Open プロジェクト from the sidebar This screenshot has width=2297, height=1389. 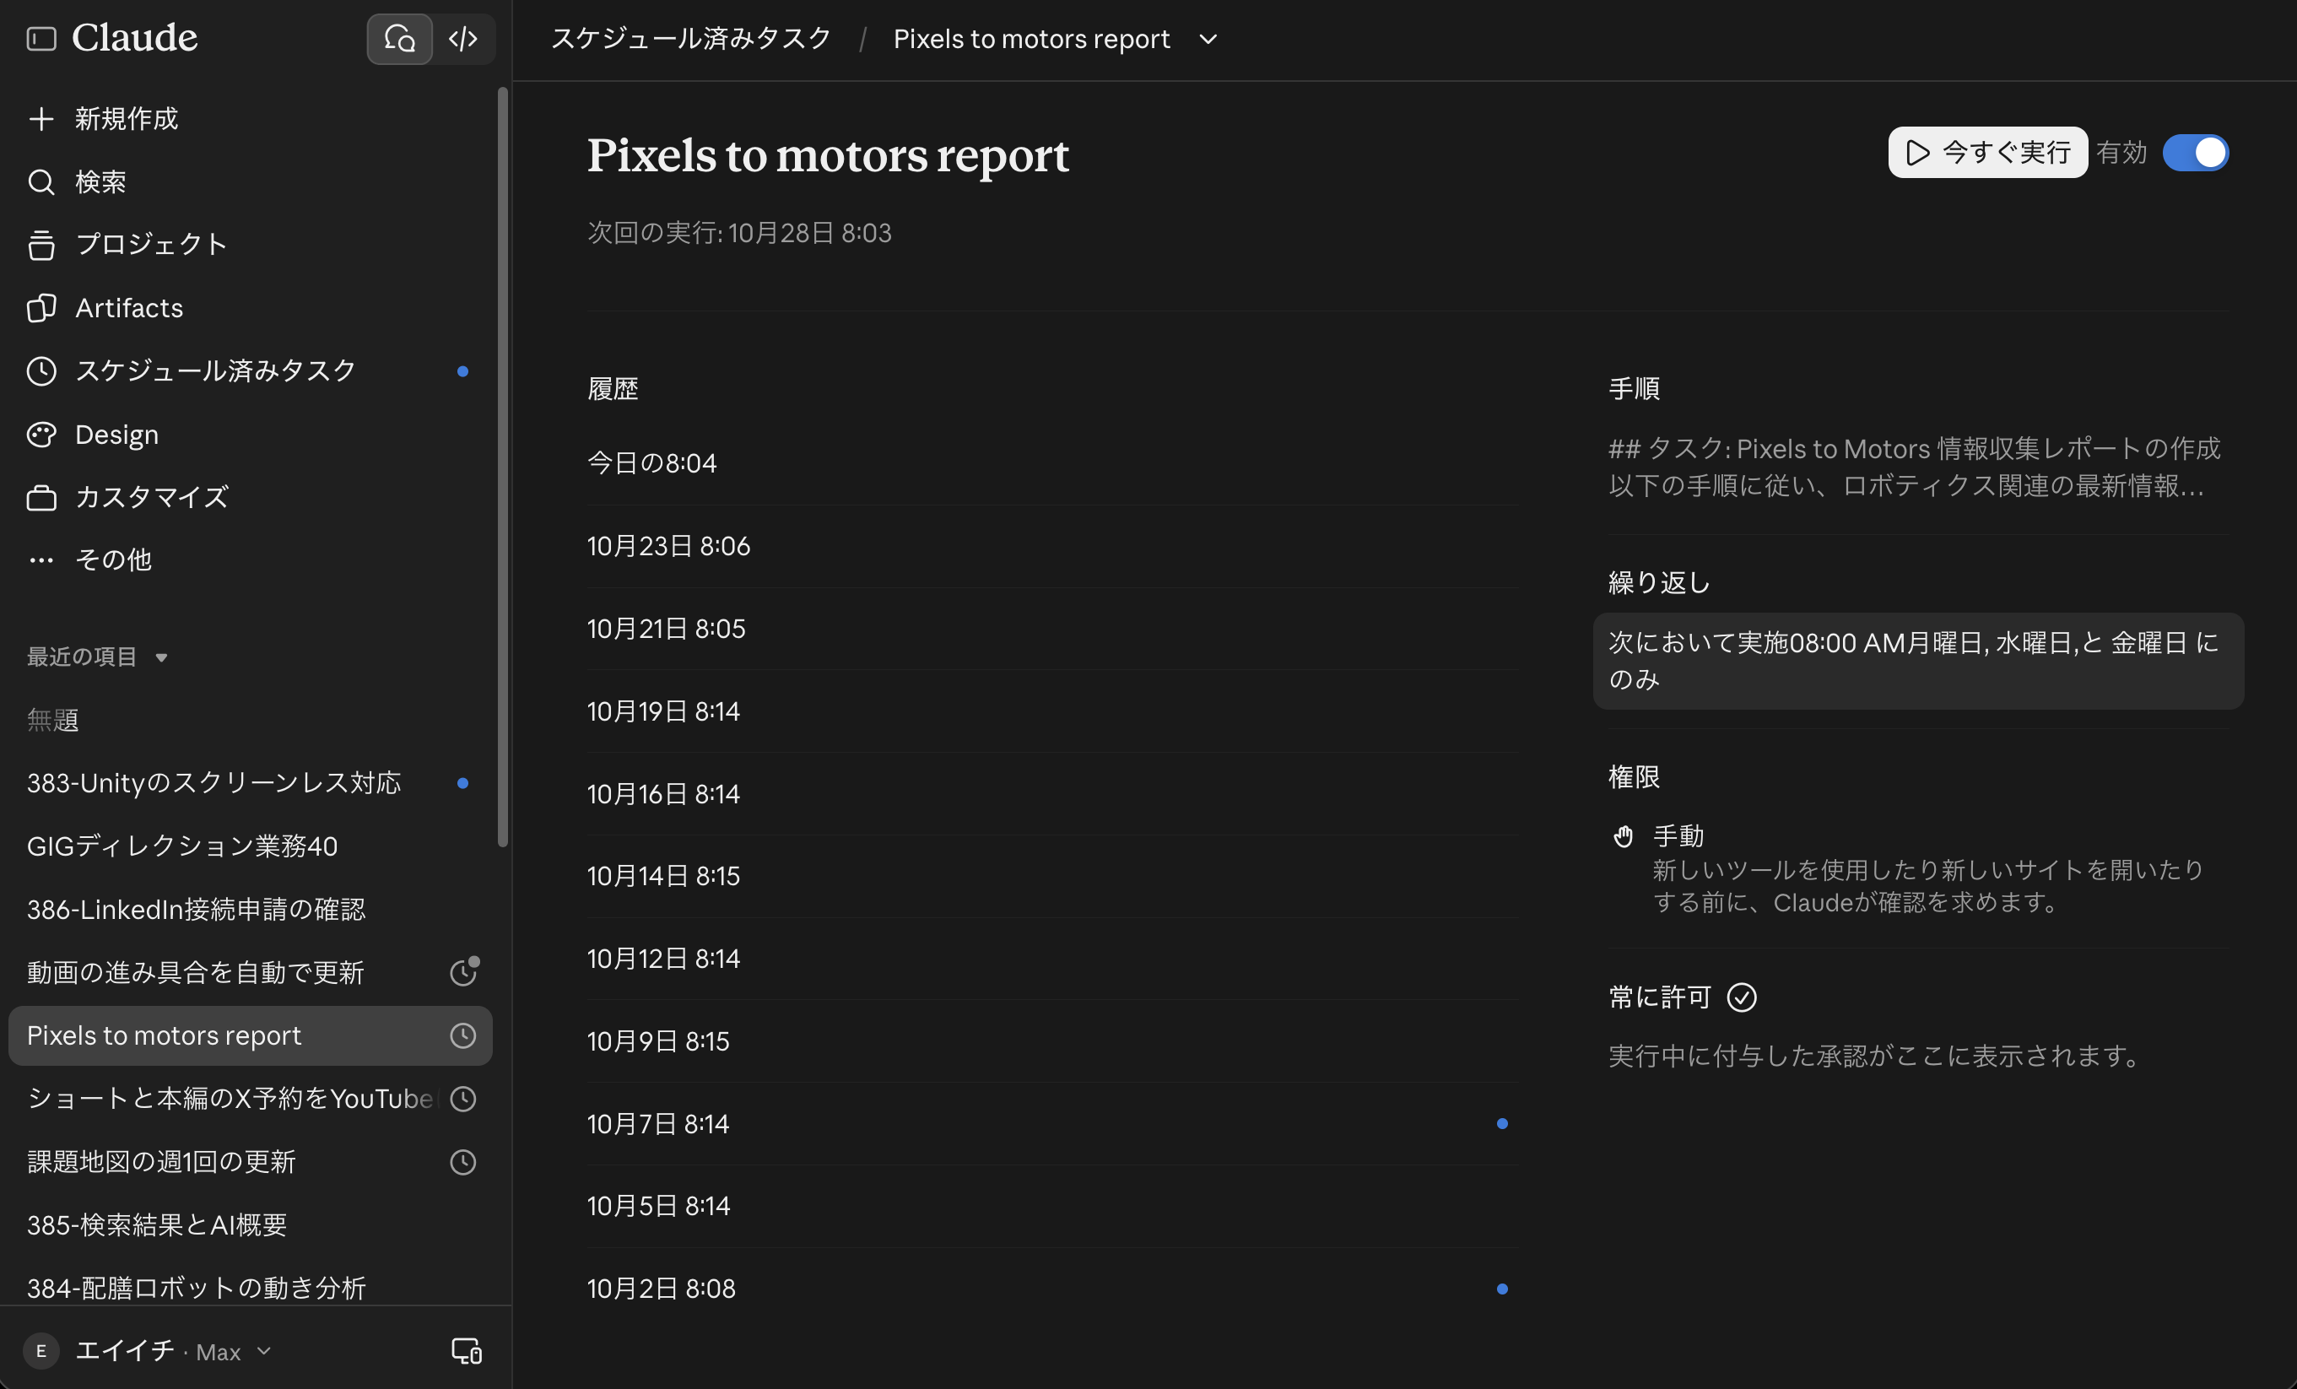click(250, 244)
